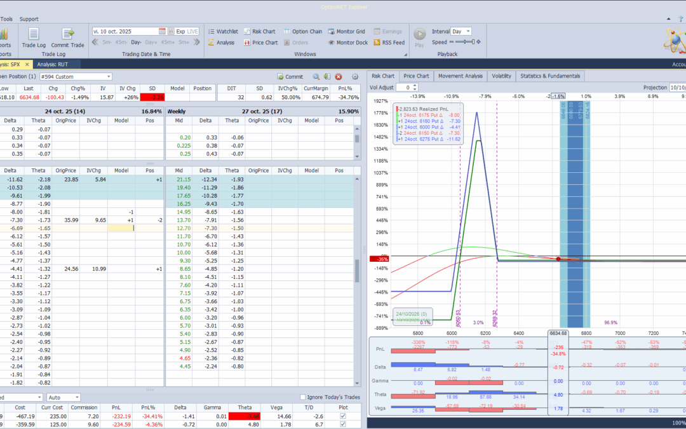Viewport: 686px width, 429px height.
Task: Open Price Chart from the Windows group
Action: [x=261, y=43]
